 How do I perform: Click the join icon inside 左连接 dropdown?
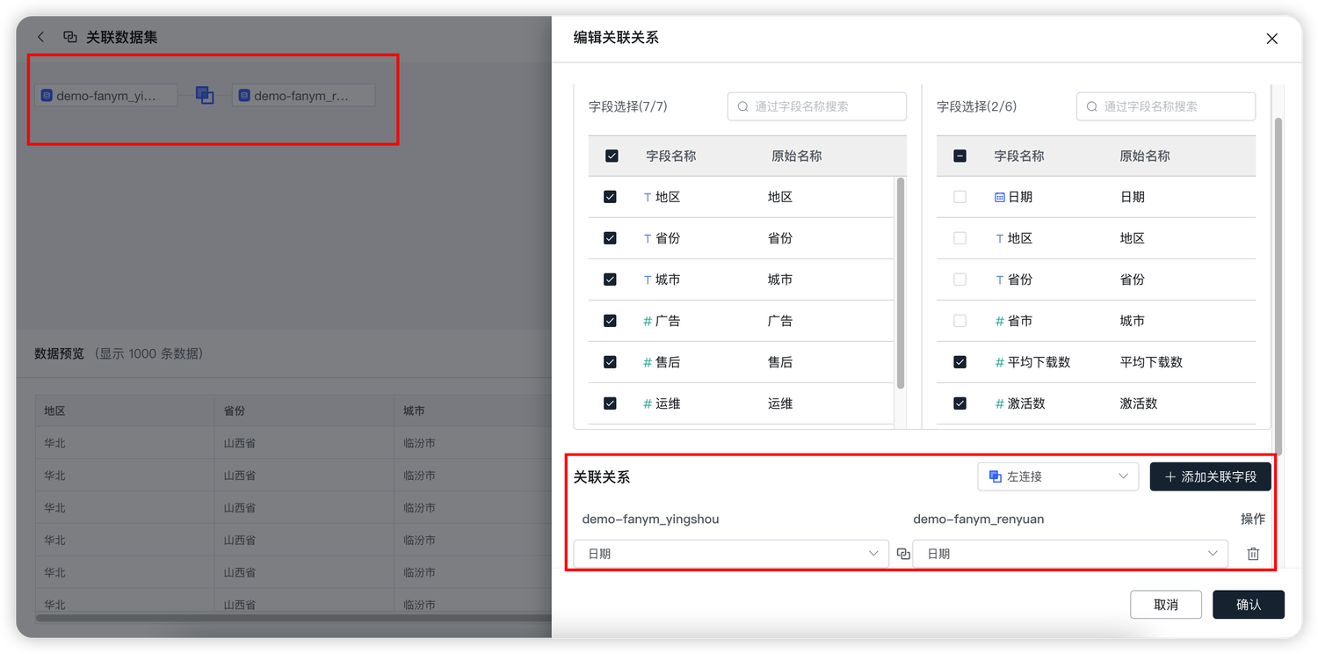995,476
